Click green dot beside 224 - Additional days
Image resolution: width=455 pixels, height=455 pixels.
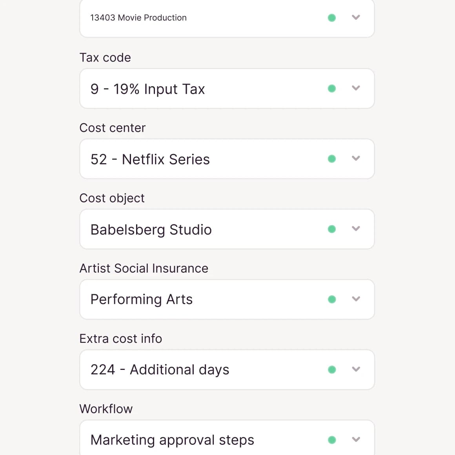332,369
